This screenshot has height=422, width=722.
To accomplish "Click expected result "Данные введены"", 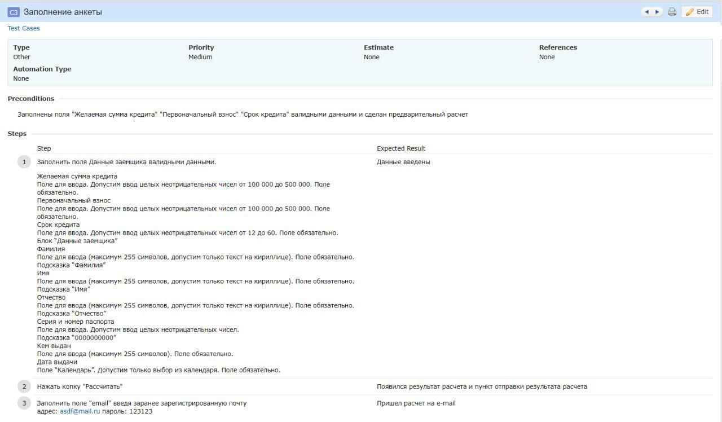I will tap(403, 162).
